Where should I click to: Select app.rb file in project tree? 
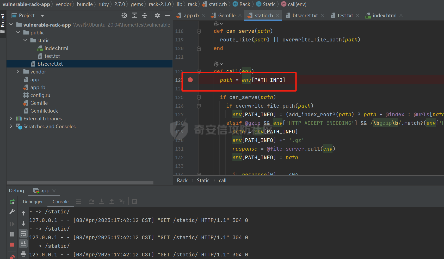pyautogui.click(x=38, y=87)
